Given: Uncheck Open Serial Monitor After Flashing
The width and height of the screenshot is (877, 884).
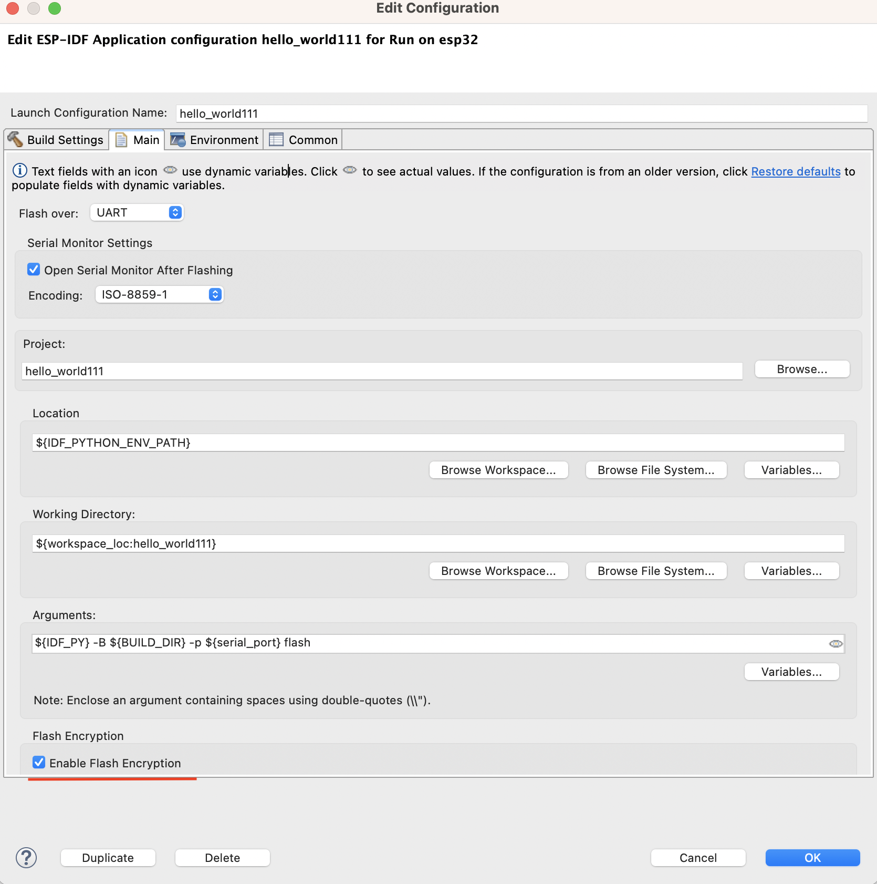Looking at the screenshot, I should [34, 269].
